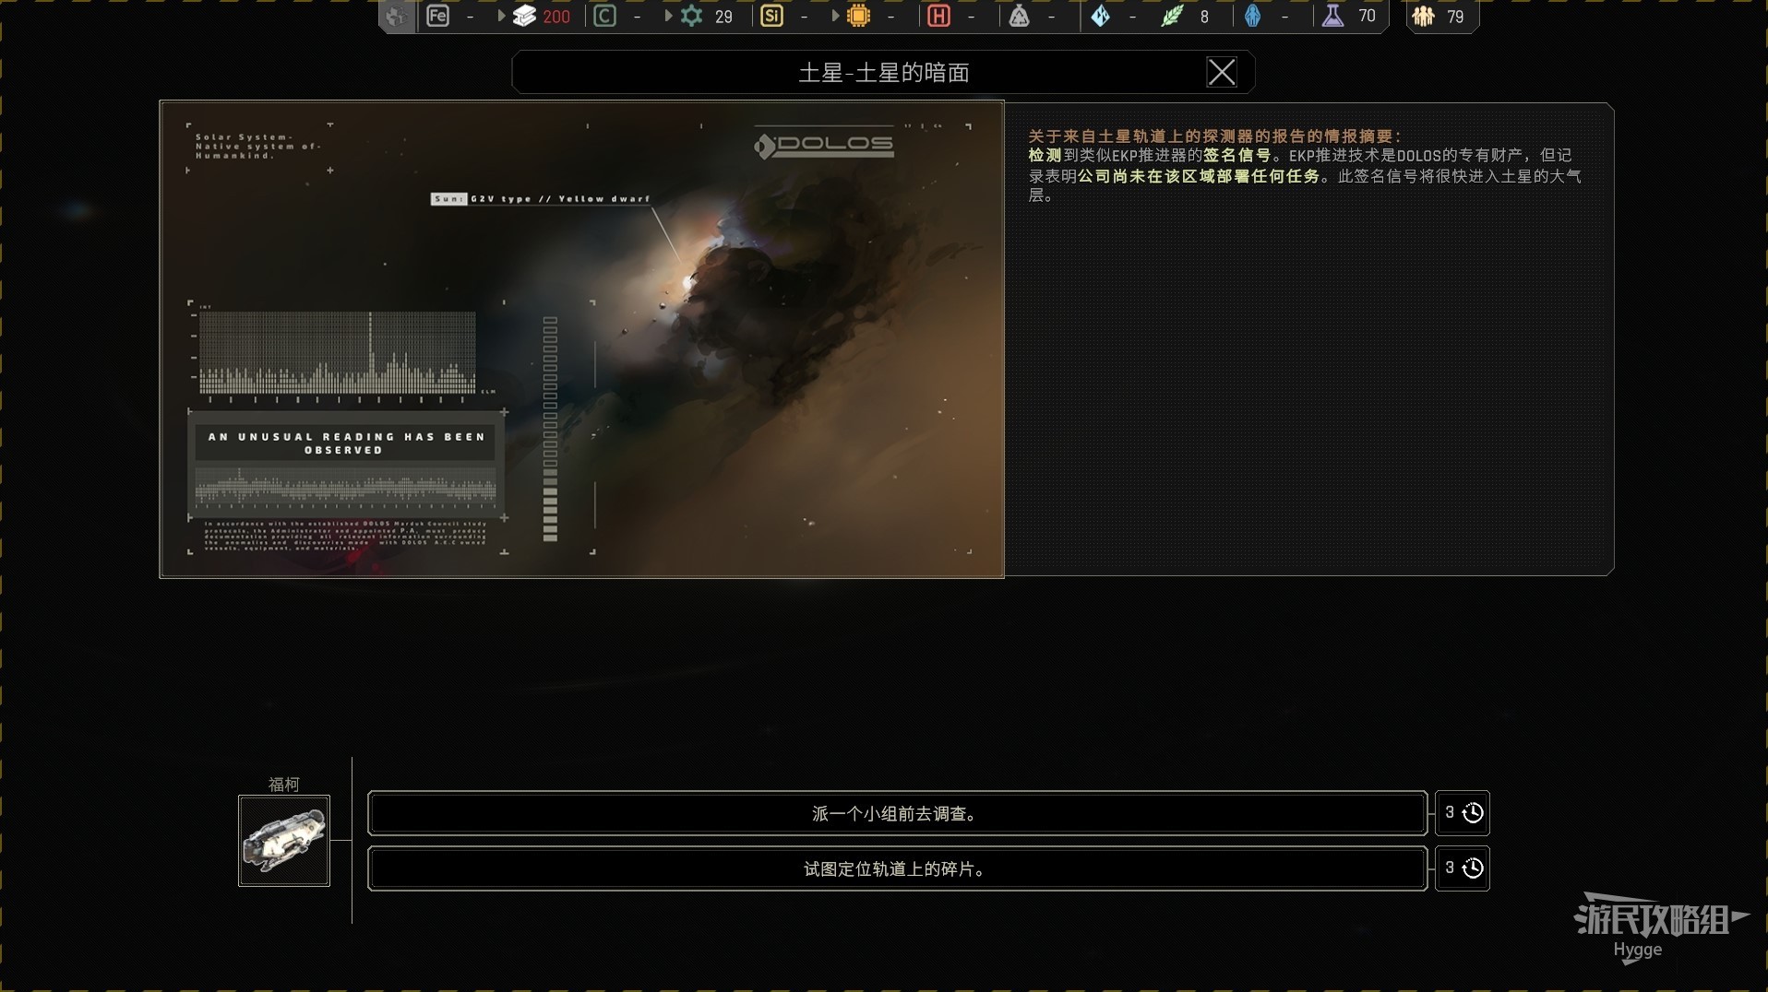The image size is (1768, 992).
Task: Close the 土星-土星的暗面 event dialog
Action: click(x=1221, y=72)
